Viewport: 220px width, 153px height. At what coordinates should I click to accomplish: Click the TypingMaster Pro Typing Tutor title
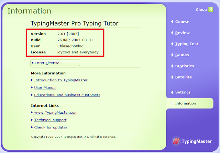(x=75, y=23)
